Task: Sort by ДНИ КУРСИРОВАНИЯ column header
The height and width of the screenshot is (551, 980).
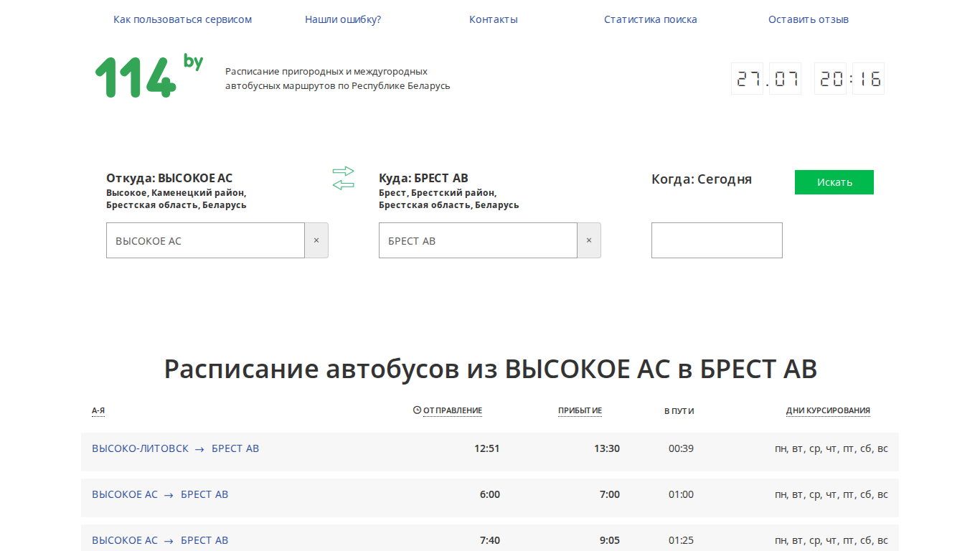Action: (x=828, y=410)
